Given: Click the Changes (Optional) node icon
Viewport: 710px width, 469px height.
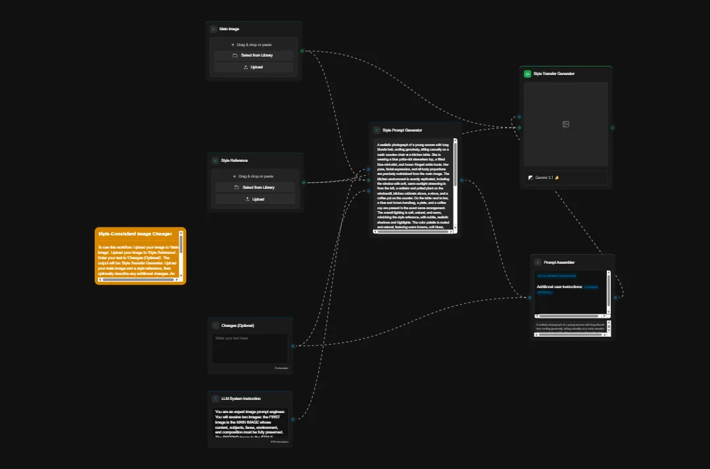Looking at the screenshot, I should pyautogui.click(x=214, y=325).
